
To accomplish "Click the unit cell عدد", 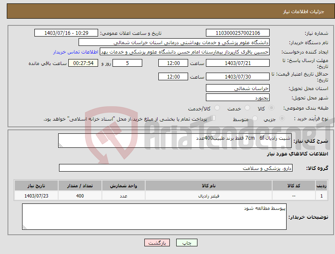I will tap(124, 196).
